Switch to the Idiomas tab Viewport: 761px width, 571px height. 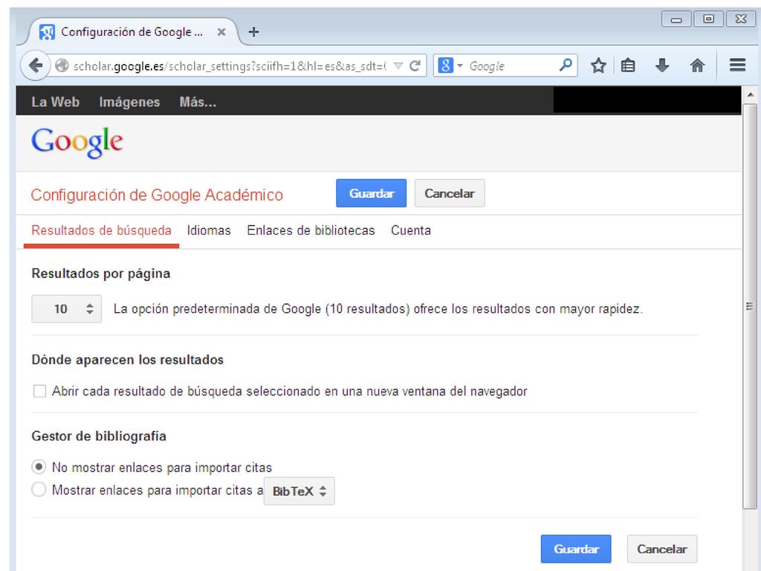tap(209, 230)
